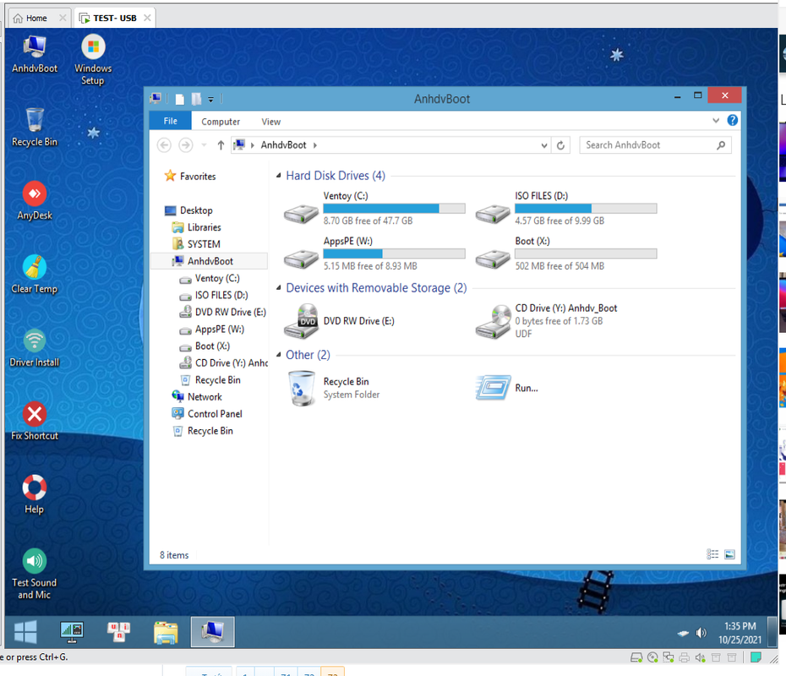Open the Windows Start button
Image resolution: width=786 pixels, height=676 pixels.
25,631
